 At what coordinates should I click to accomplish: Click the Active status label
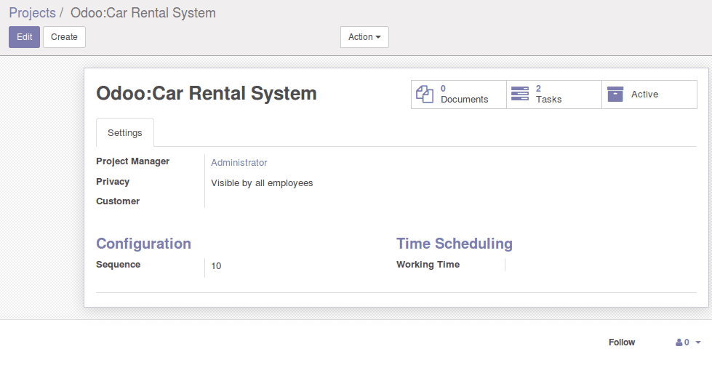(x=644, y=95)
